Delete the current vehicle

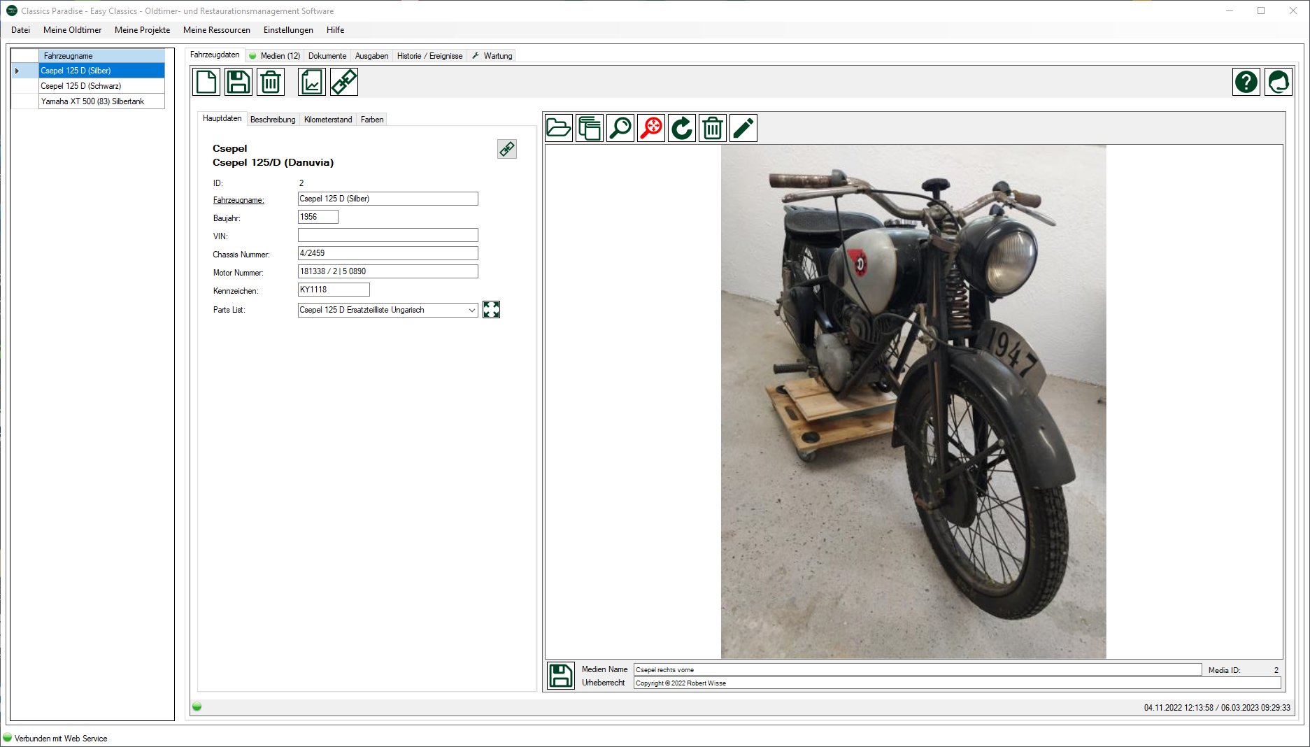pos(271,83)
